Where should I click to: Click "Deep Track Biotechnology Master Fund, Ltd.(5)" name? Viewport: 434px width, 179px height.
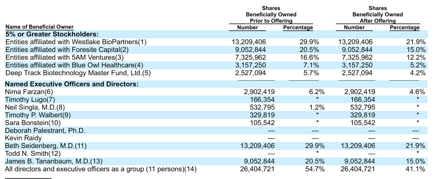click(x=78, y=73)
